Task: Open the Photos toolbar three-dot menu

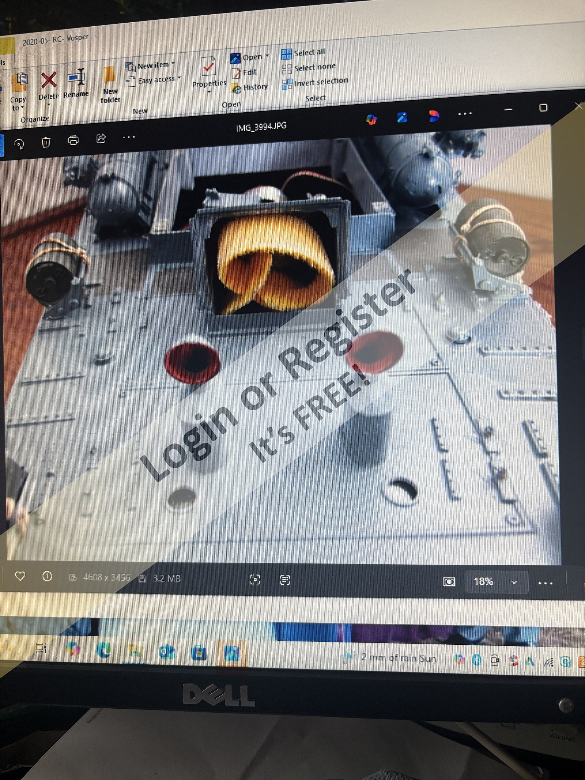Action: tap(129, 137)
